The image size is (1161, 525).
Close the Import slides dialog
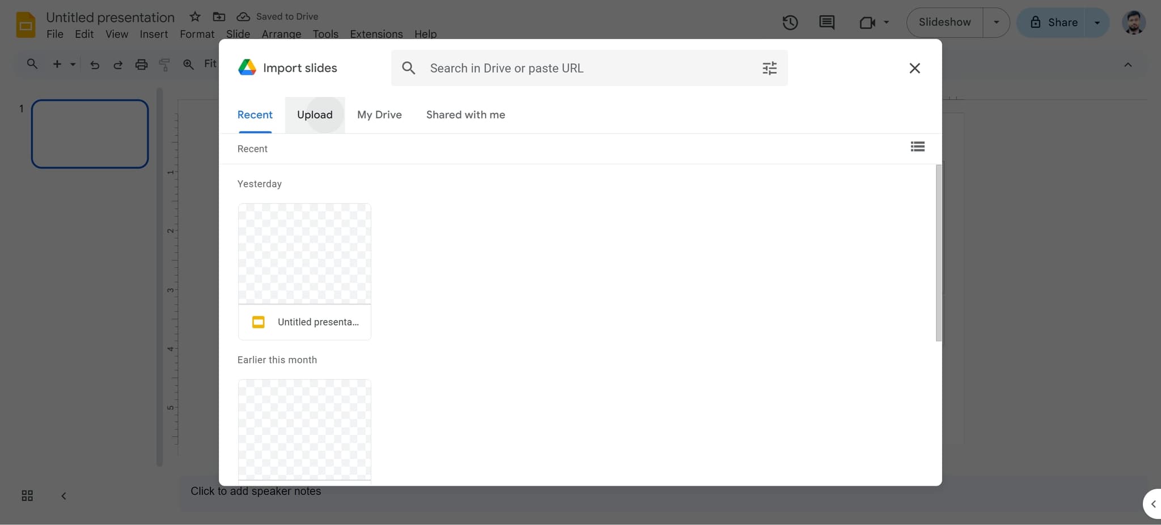pyautogui.click(x=914, y=69)
